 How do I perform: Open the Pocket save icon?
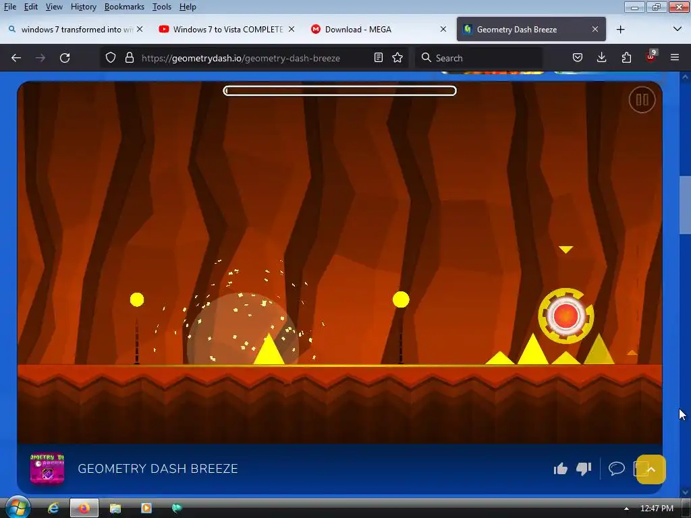click(x=578, y=58)
